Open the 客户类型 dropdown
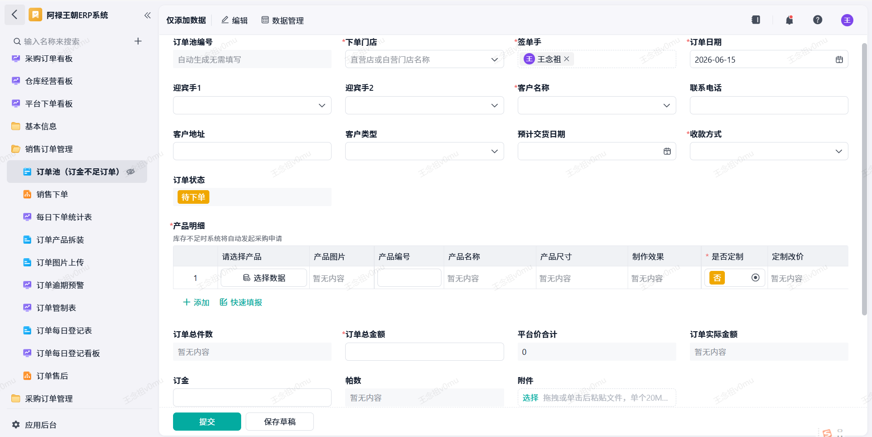Image resolution: width=872 pixels, height=437 pixels. (424, 151)
